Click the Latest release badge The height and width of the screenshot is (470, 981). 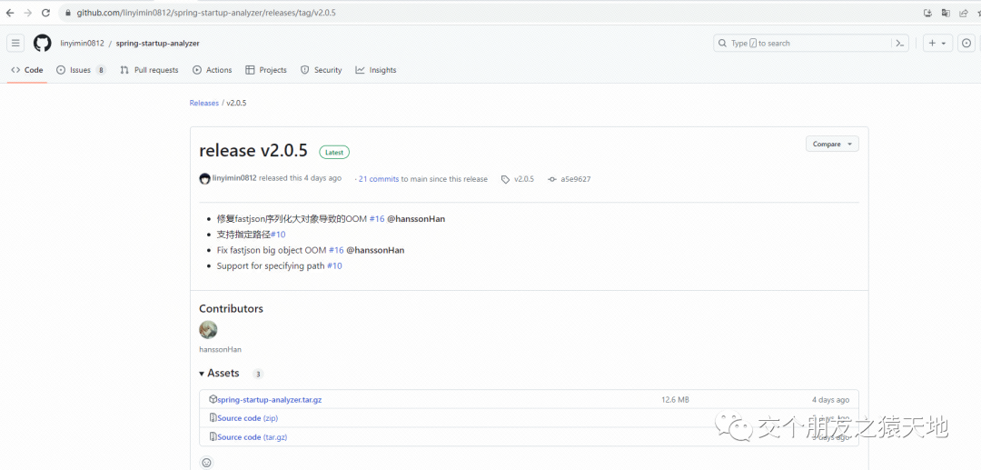pyautogui.click(x=334, y=152)
